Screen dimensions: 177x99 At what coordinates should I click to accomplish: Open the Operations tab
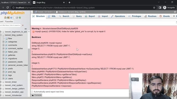click(x=118, y=16)
